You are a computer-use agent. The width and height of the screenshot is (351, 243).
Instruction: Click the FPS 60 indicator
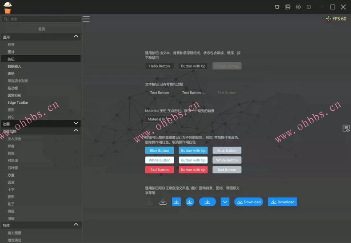point(336,19)
